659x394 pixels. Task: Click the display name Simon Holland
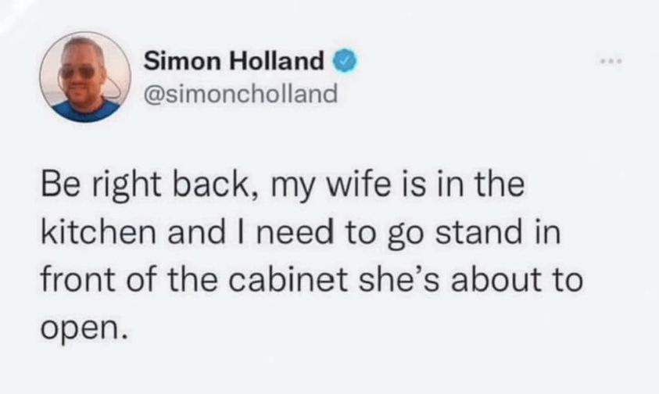point(234,60)
